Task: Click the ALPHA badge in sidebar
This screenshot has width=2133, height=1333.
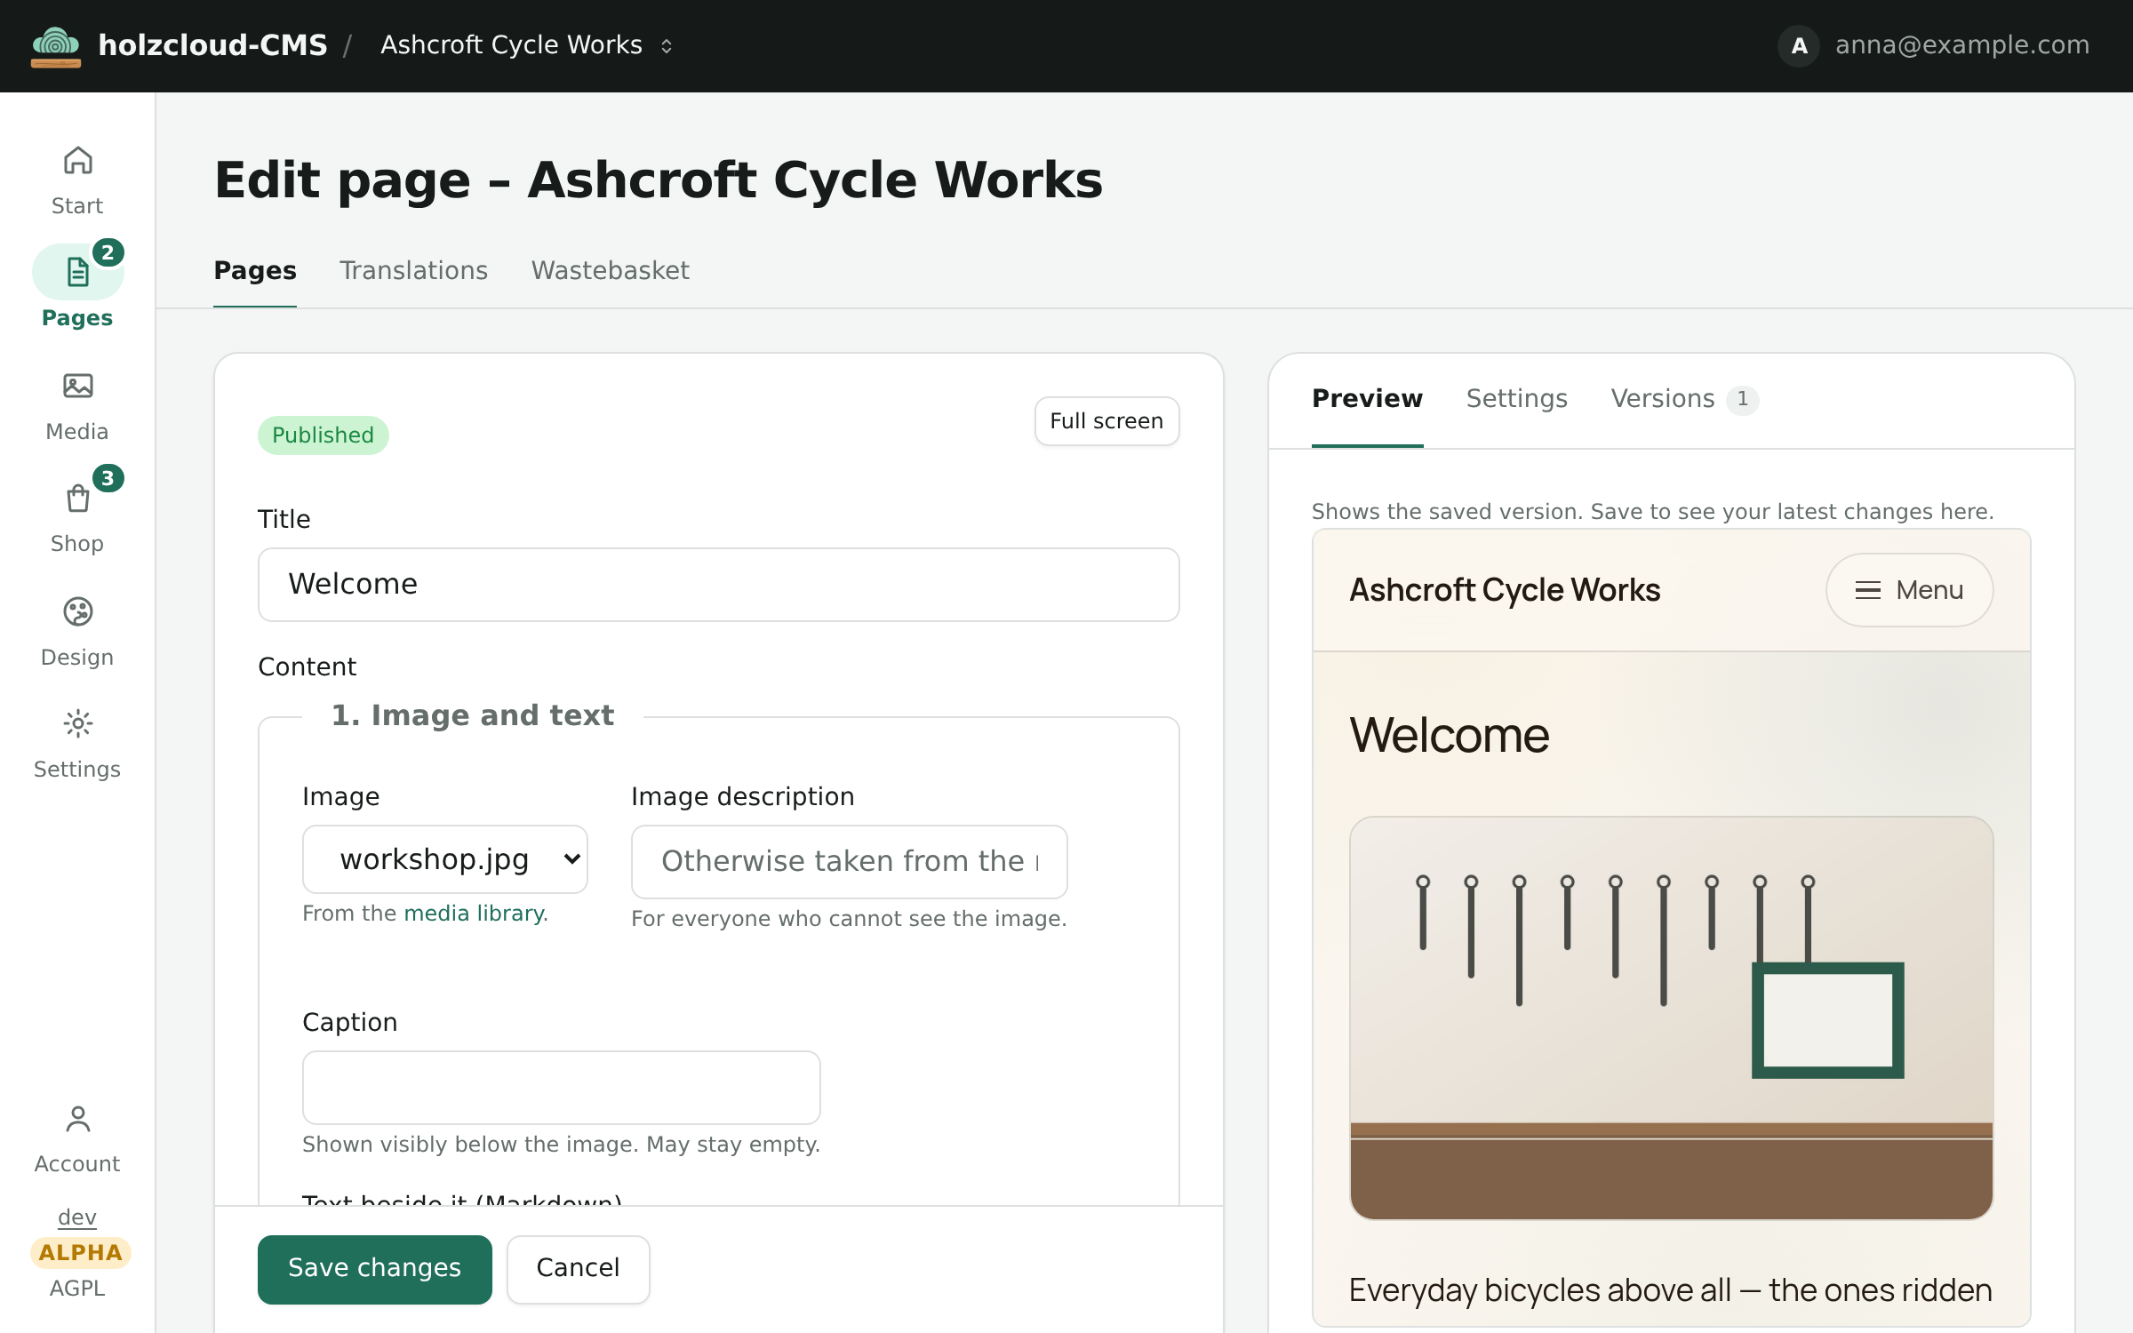Action: click(x=81, y=1253)
